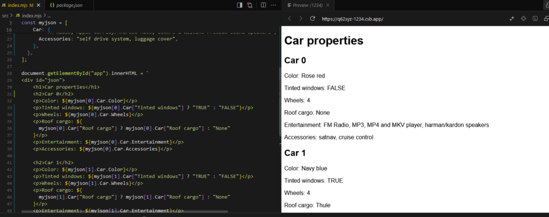
Task: Close the Preview (1234) tab
Action: [x=328, y=5]
